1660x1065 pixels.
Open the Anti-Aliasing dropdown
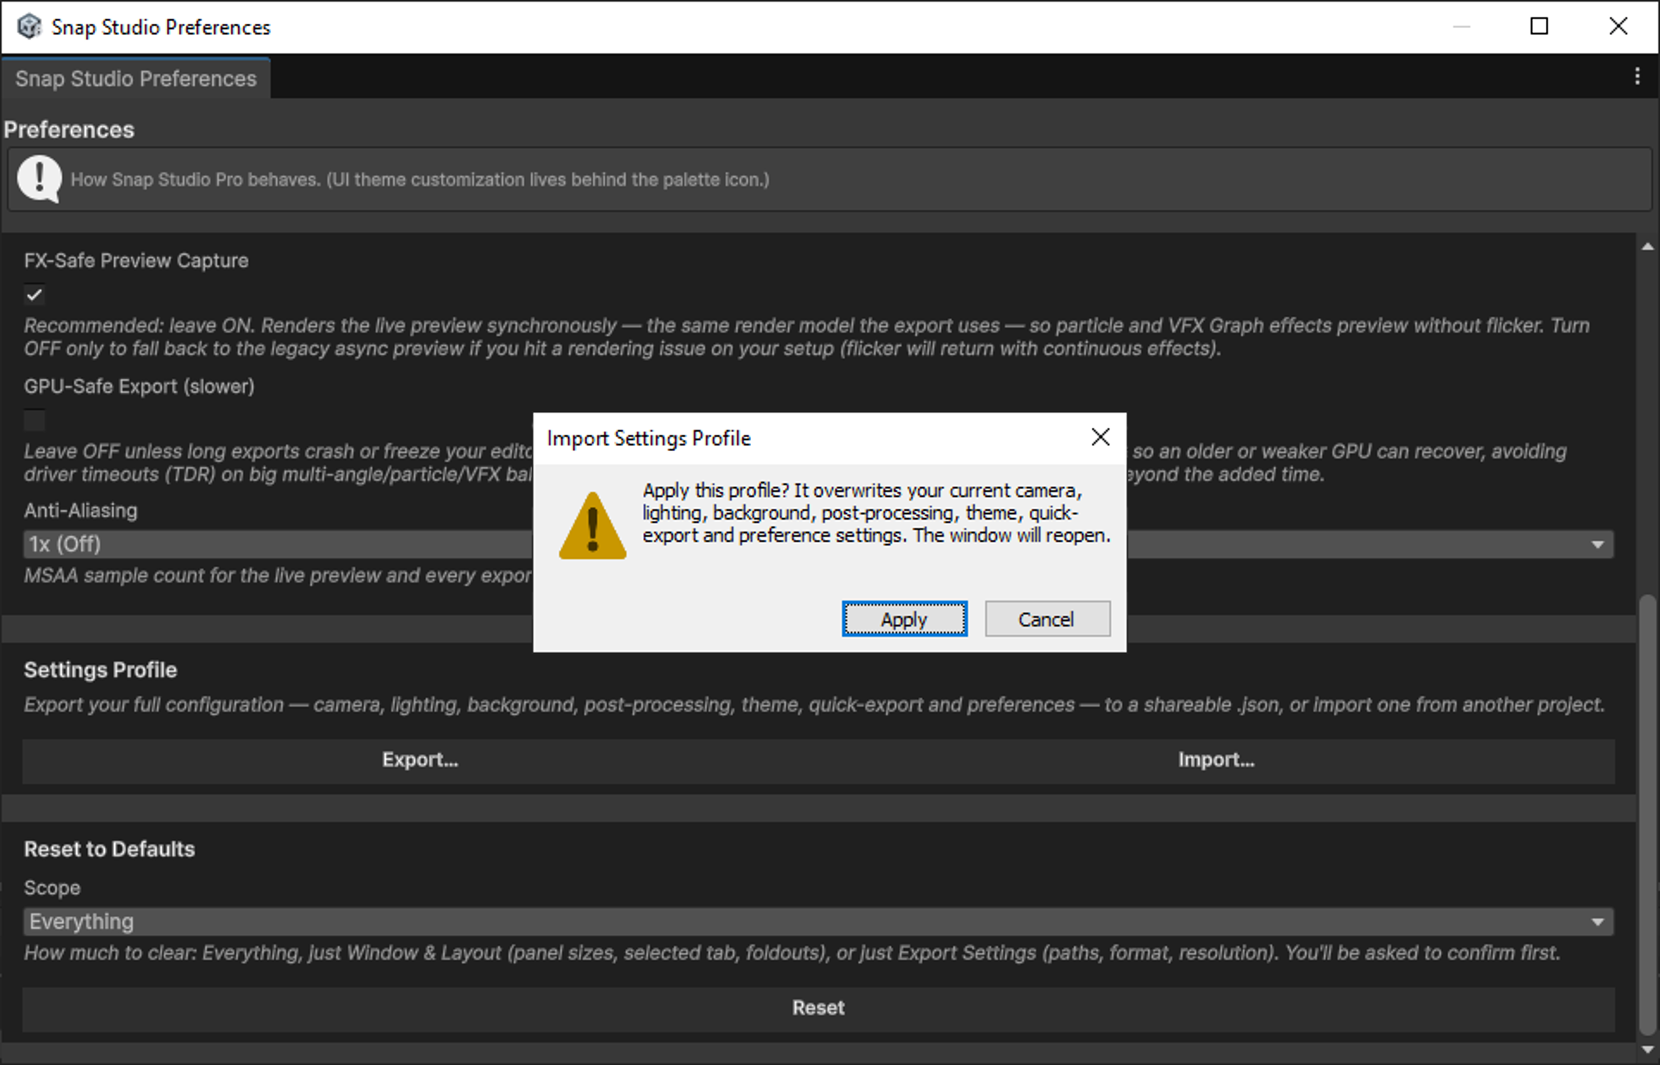pyautogui.click(x=818, y=544)
